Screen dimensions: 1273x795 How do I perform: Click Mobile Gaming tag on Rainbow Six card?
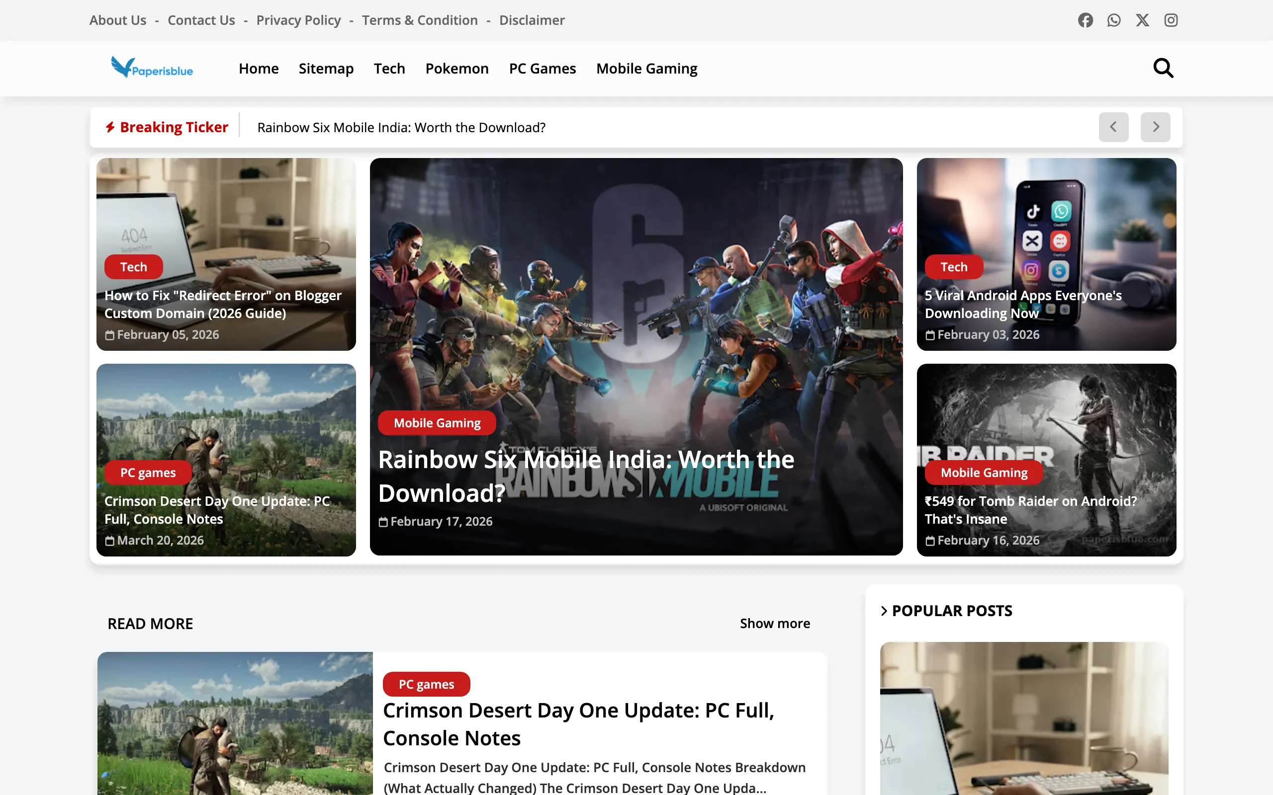[x=437, y=423]
